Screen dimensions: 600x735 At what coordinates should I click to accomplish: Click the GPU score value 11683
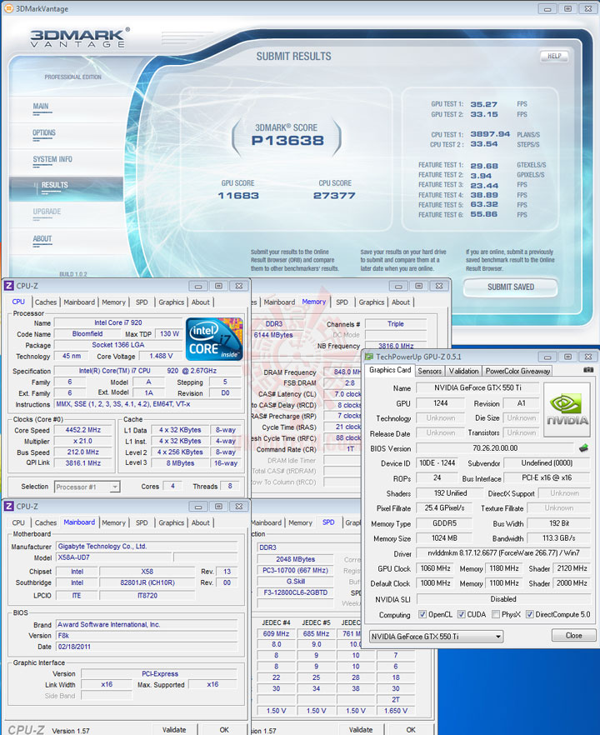tap(238, 196)
